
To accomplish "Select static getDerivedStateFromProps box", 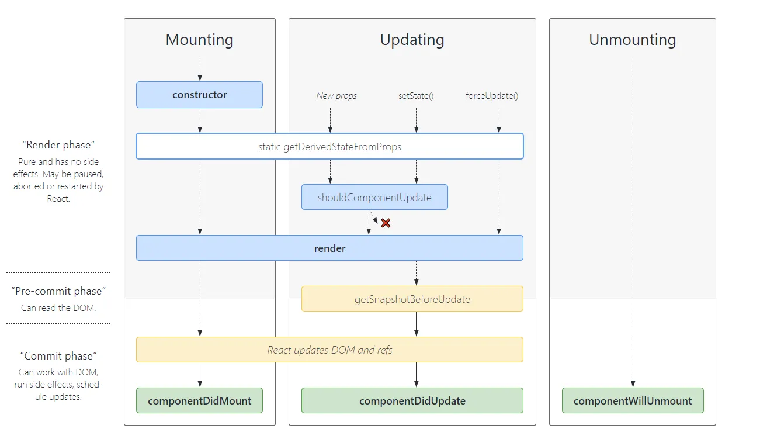I will point(329,146).
